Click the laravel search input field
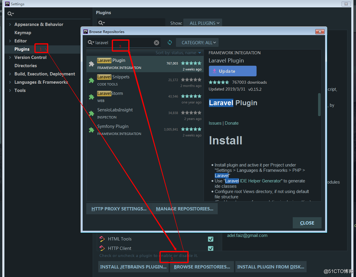Image resolution: width=356 pixels, height=277 pixels. click(124, 43)
